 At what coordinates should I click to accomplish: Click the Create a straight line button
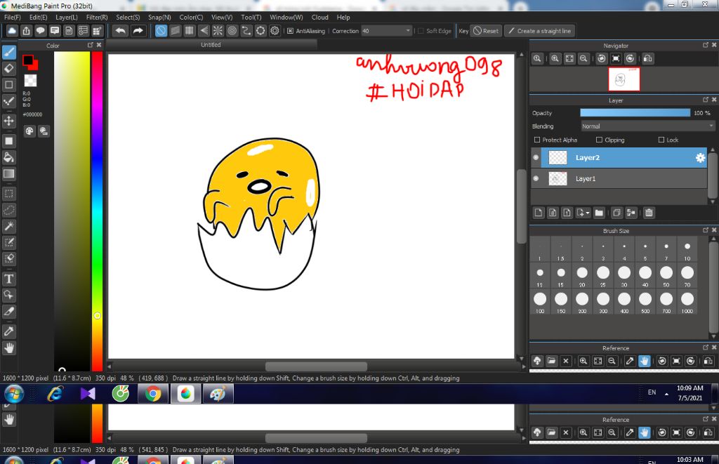[x=540, y=31]
